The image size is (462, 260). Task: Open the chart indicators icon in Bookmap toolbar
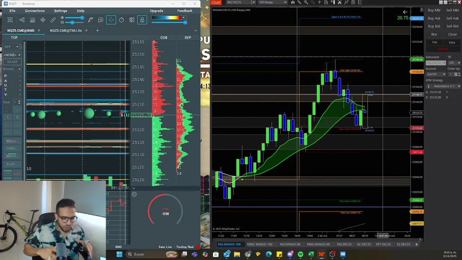tap(32, 20)
